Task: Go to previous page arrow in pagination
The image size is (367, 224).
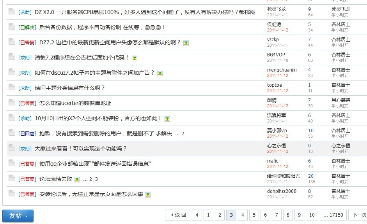Action: pyautogui.click(x=197, y=215)
